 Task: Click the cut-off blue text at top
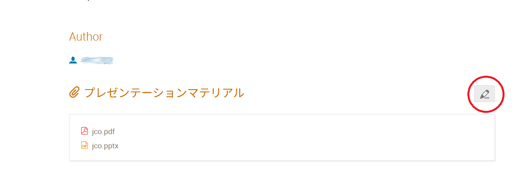coord(88,1)
